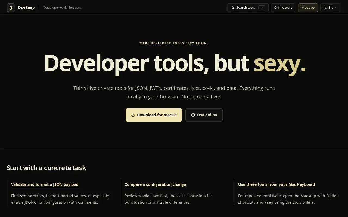
Task: Open Validate and format a JSON payload
Action: tap(45, 184)
